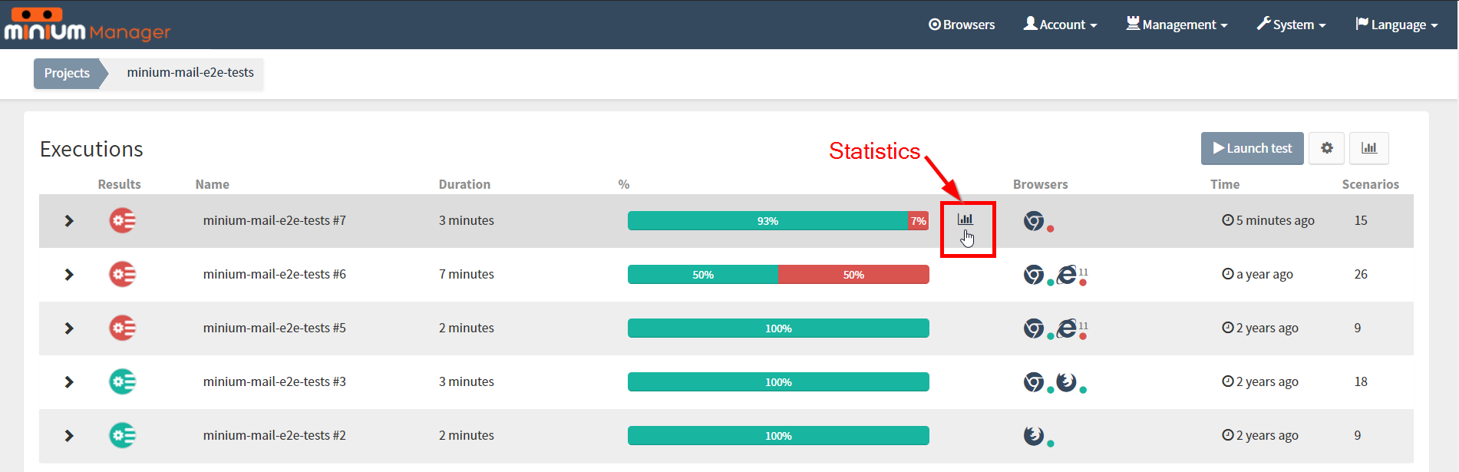This screenshot has height=472, width=1459.
Task: Open project statistics bar chart button
Action: point(1368,148)
